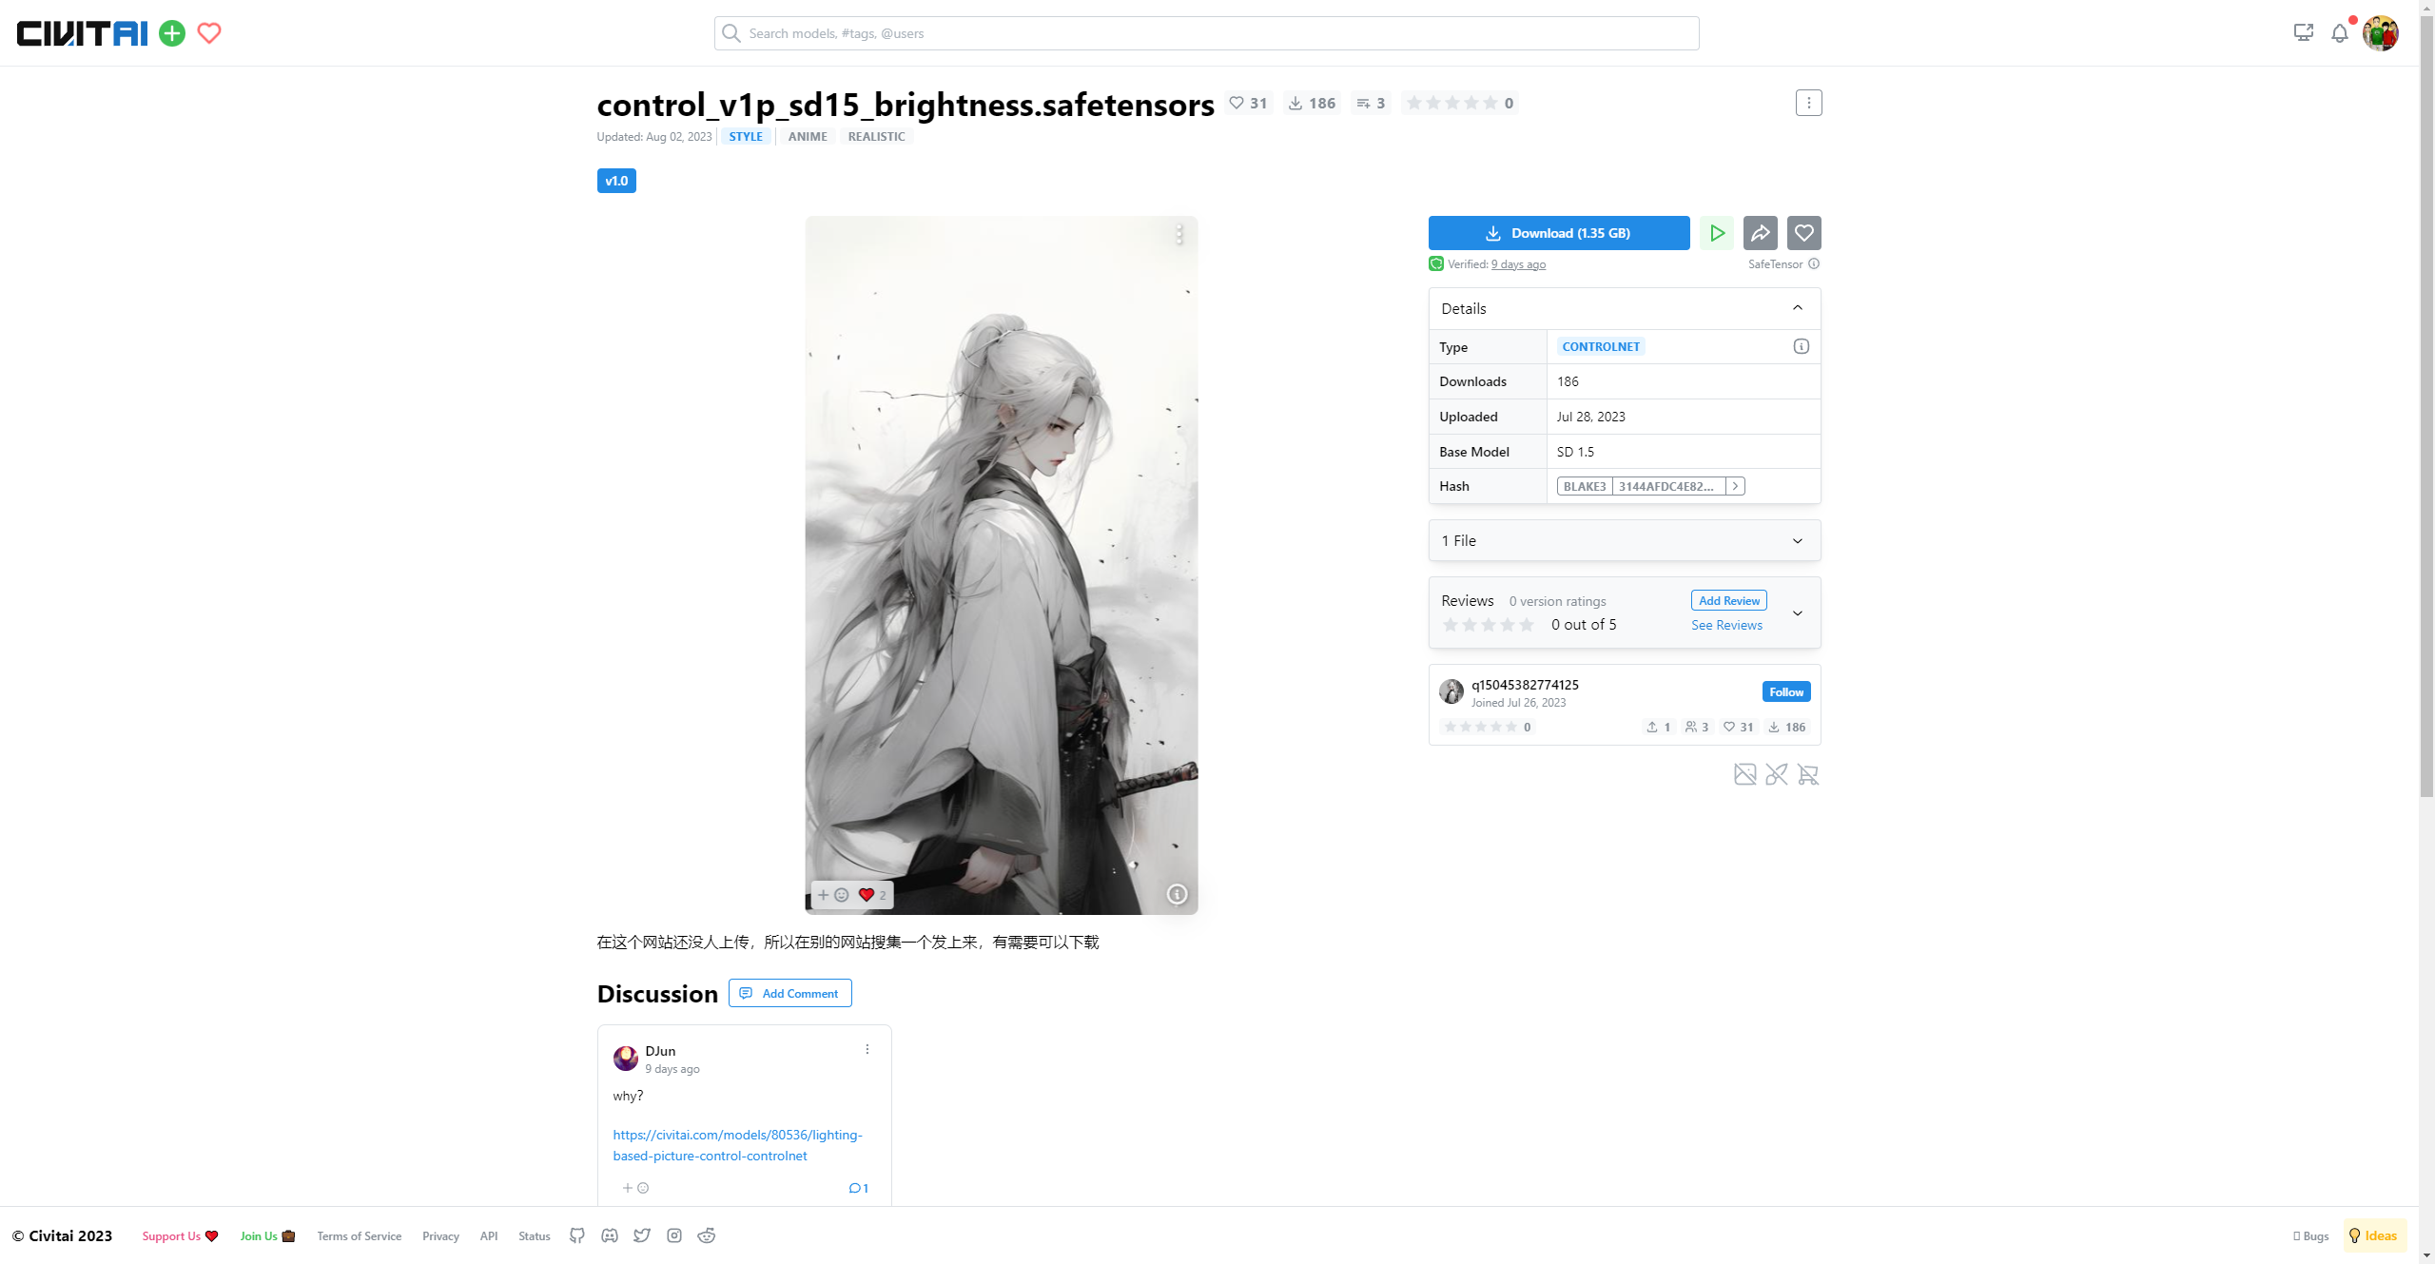This screenshot has height=1264, width=2435.
Task: Click the green plus upload icon
Action: click(x=172, y=33)
